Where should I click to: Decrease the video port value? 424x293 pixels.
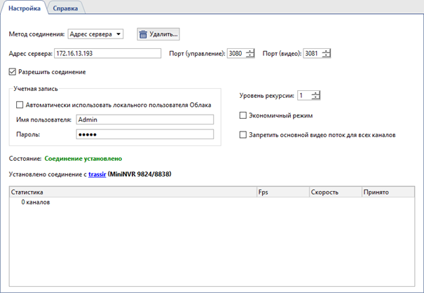326,56
